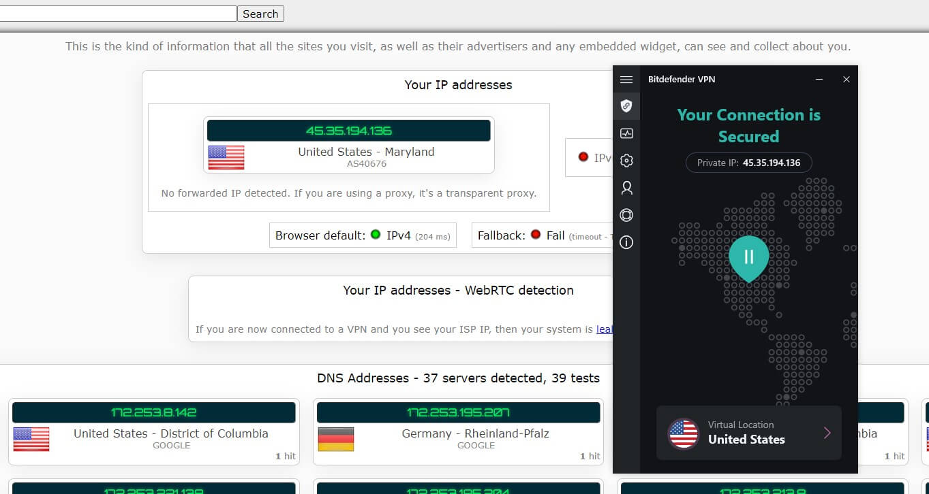The height and width of the screenshot is (494, 929).
Task: Click the DNS Addresses 37 servers heading
Action: tap(458, 378)
